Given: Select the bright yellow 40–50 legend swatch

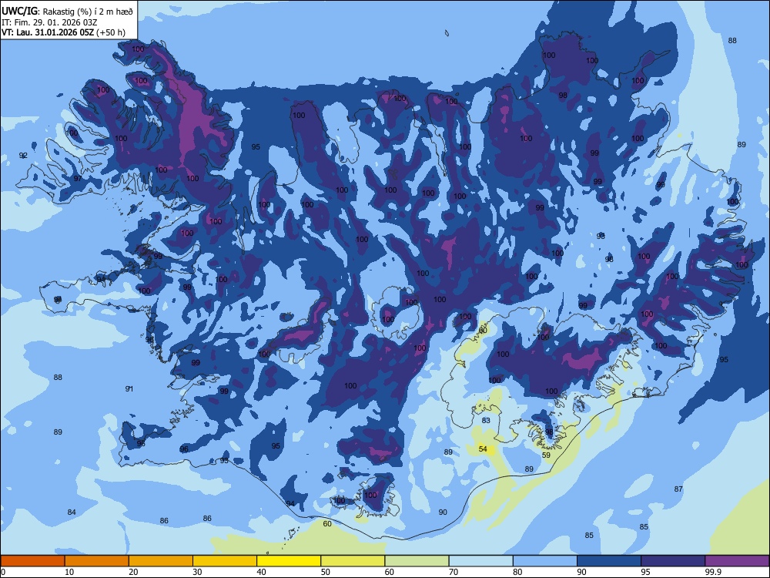Looking at the screenshot, I should [x=289, y=561].
